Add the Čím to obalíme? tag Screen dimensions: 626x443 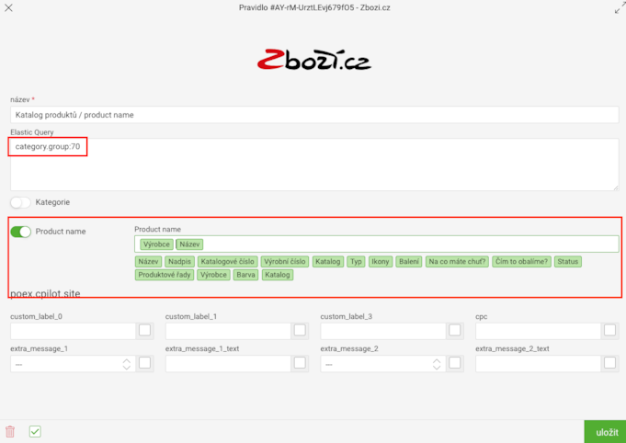click(x=521, y=262)
